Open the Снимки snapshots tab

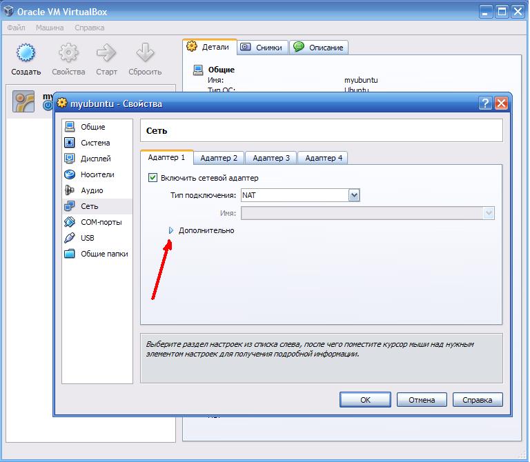(263, 48)
